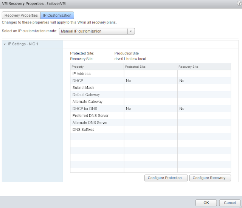Collapse the IP Settings - NIC 1 section
Screen dimensions: 242x208
pos(5,44)
